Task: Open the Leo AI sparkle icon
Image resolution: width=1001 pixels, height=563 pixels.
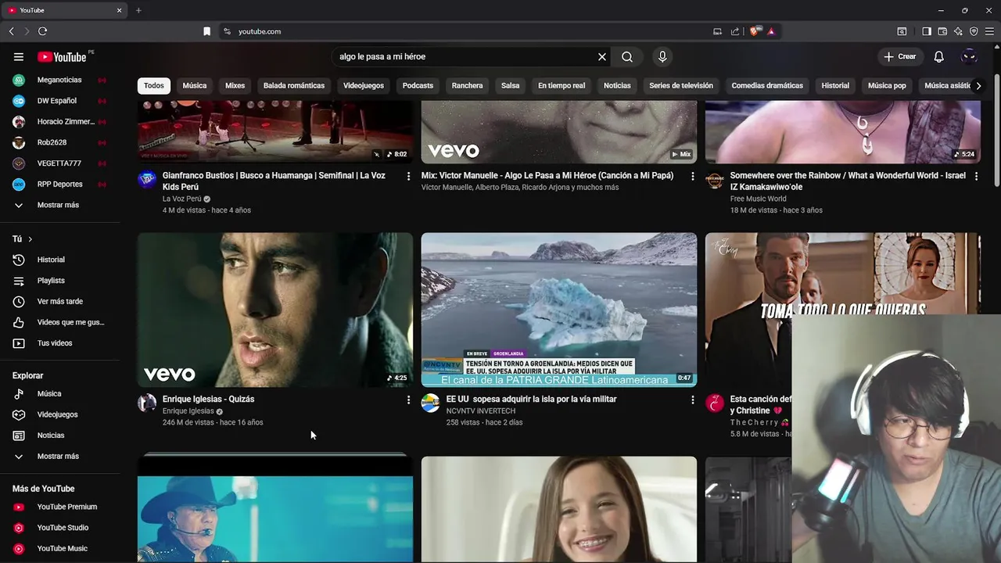Action: point(958,31)
